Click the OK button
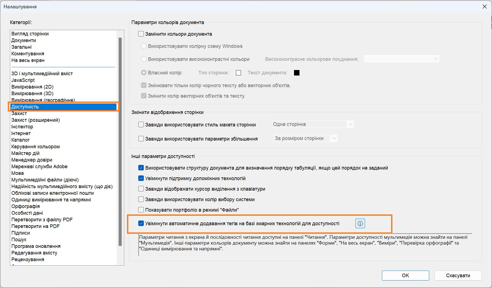The width and height of the screenshot is (492, 288). (405, 275)
